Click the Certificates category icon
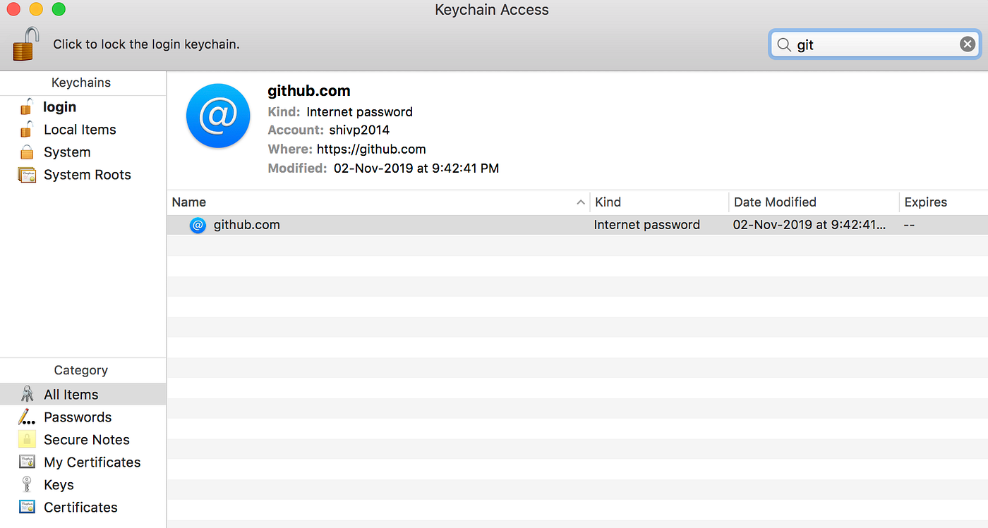This screenshot has width=988, height=528. pos(26,507)
